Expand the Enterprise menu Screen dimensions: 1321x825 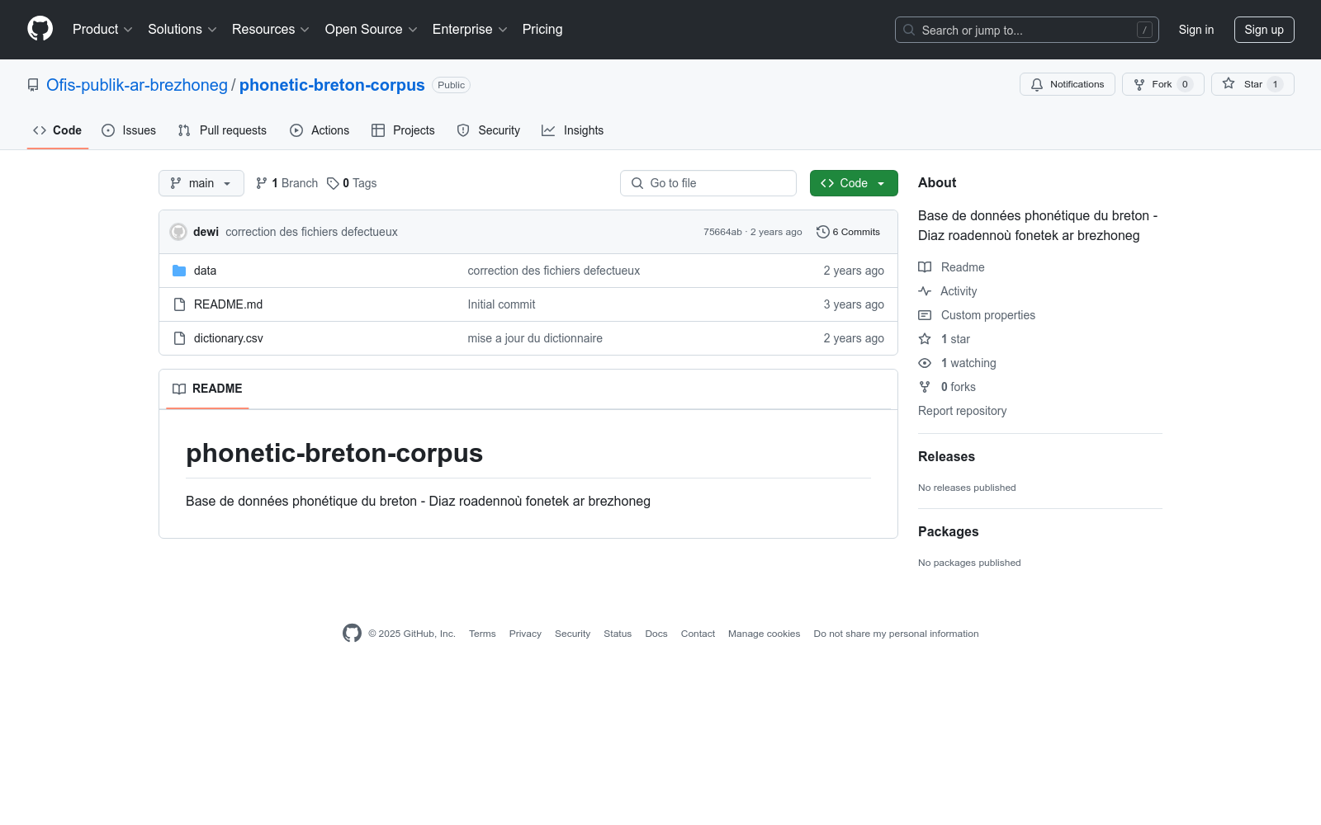470,29
